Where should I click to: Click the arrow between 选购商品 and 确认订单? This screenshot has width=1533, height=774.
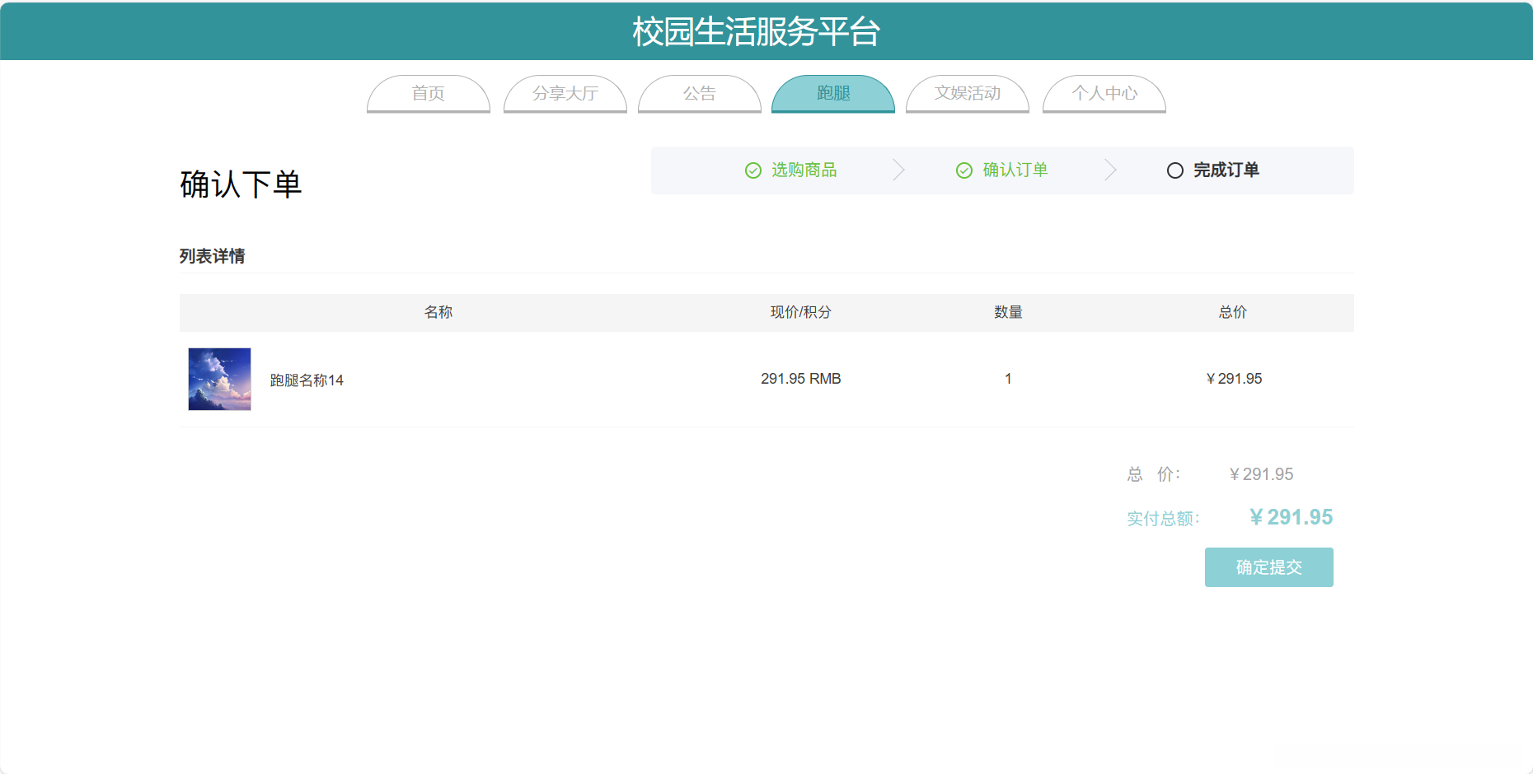click(899, 170)
